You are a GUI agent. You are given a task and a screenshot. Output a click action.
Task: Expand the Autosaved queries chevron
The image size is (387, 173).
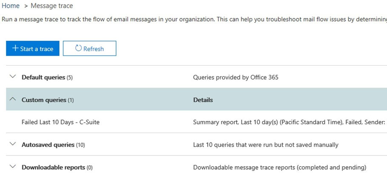(x=12, y=144)
